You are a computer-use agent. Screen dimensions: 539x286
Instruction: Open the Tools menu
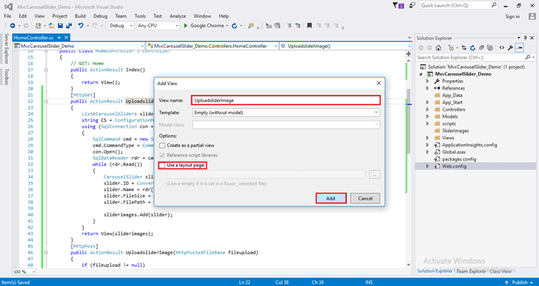(x=140, y=16)
